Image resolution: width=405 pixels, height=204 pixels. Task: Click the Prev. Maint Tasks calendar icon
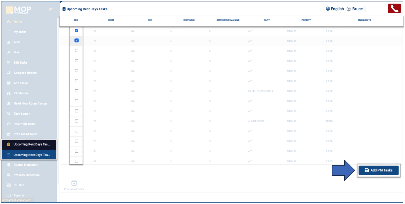coord(74,183)
